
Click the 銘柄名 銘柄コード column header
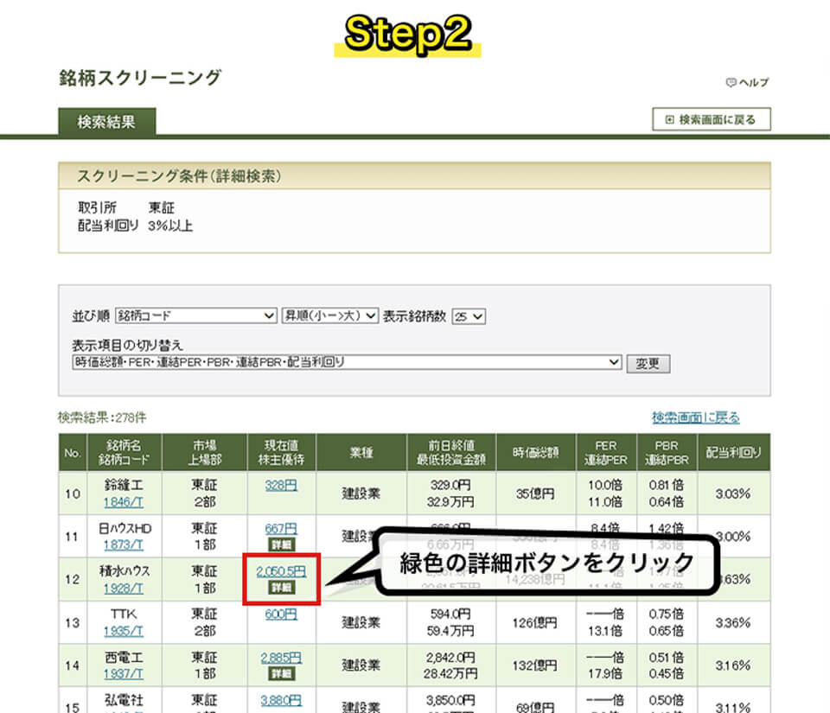click(x=124, y=452)
